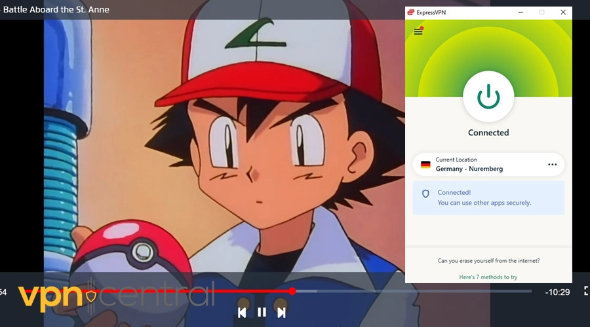The image size is (590, 327).
Task: Select the Germany - Nuremberg current location
Action: [x=488, y=164]
